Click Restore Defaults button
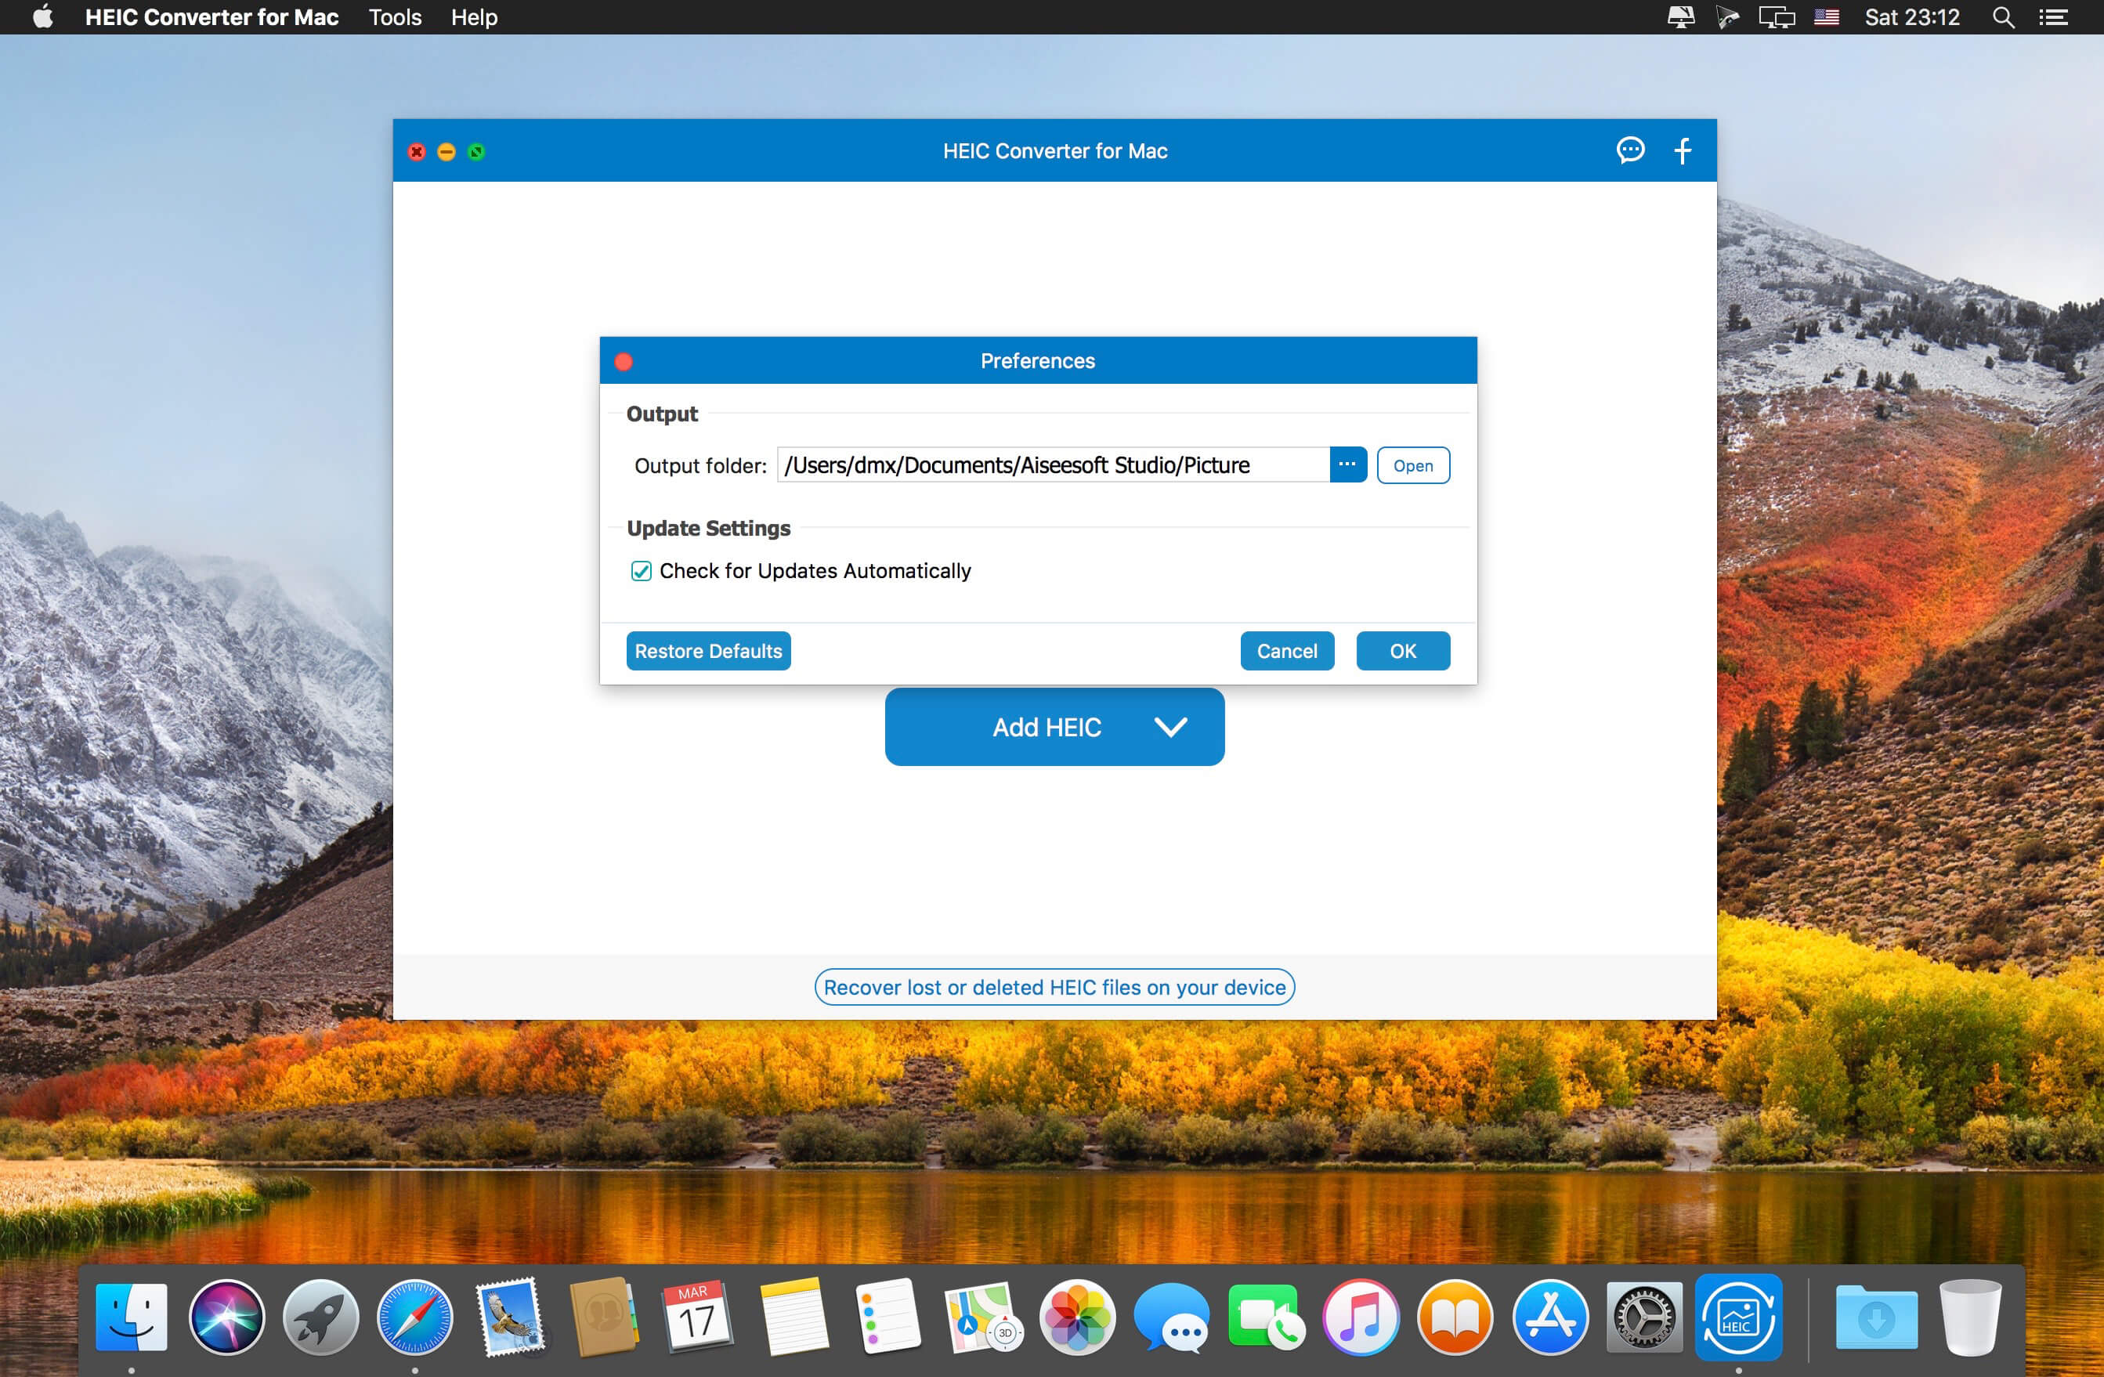Screen dimensions: 2104x1377 [x=708, y=650]
